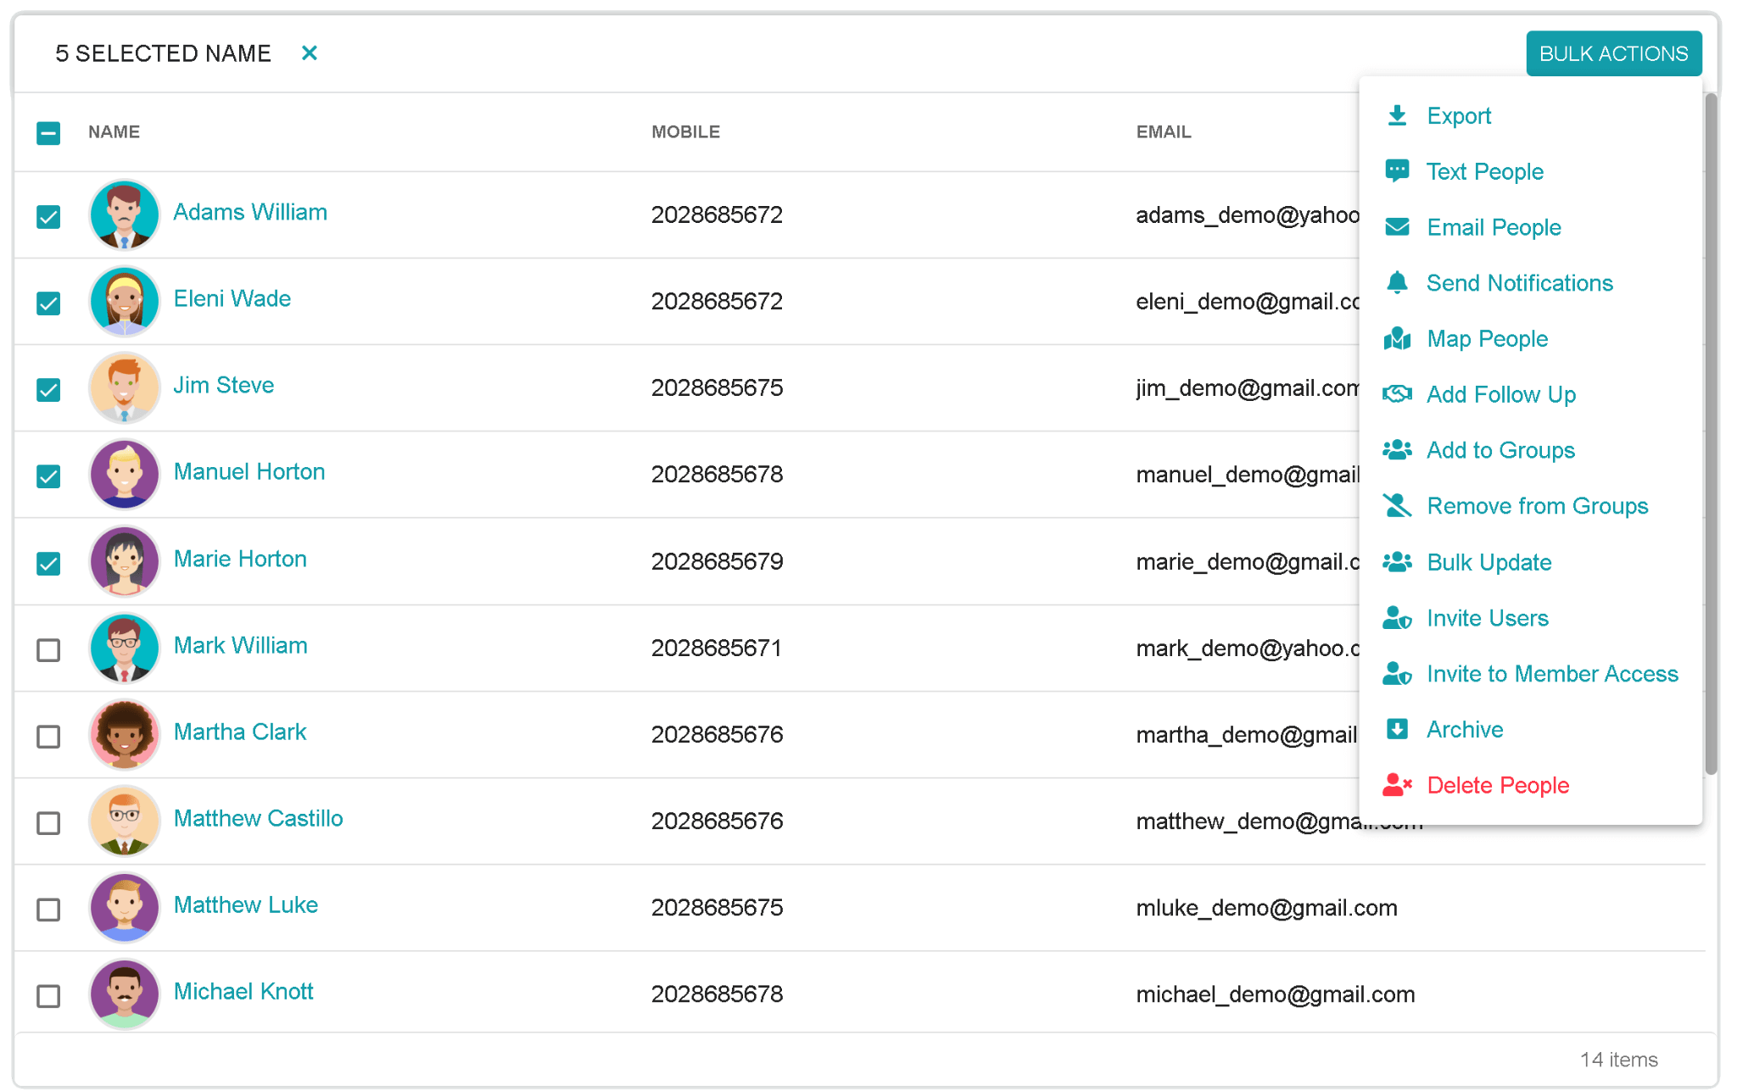
Task: Select Add to Groups menu entry
Action: 1530,450
